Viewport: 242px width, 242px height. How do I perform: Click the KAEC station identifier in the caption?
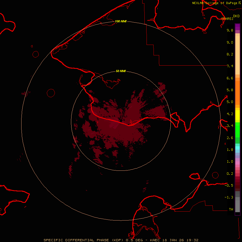155,240
